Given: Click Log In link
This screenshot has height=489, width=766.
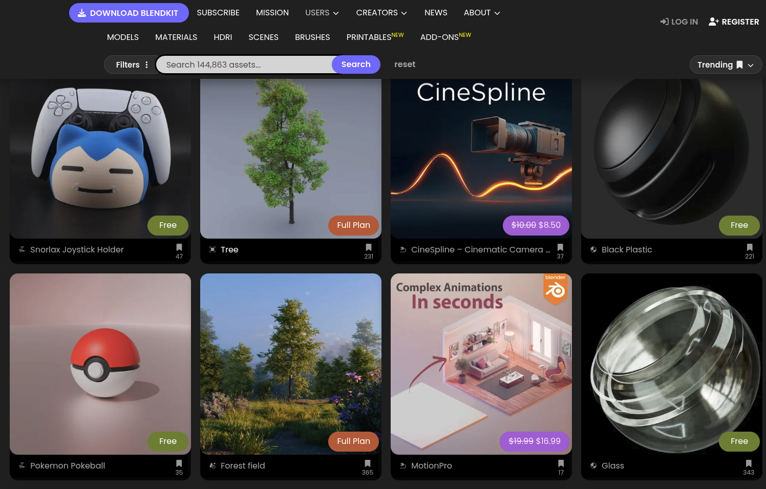Looking at the screenshot, I should (679, 22).
